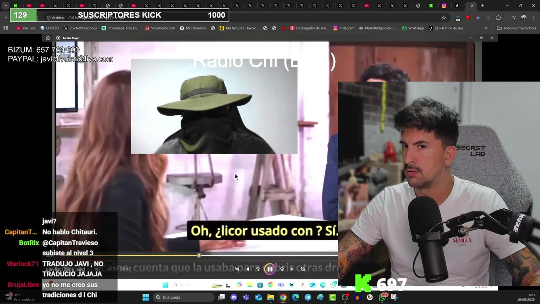
Task: Expand the bookmarks overflow chevron
Action: tap(486, 28)
